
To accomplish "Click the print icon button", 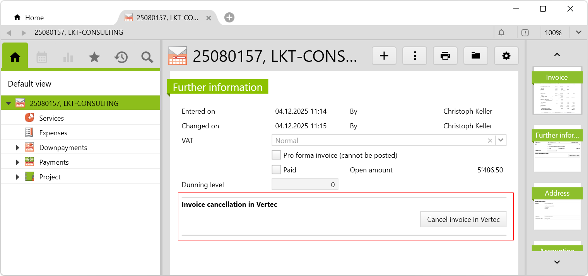I will (445, 56).
